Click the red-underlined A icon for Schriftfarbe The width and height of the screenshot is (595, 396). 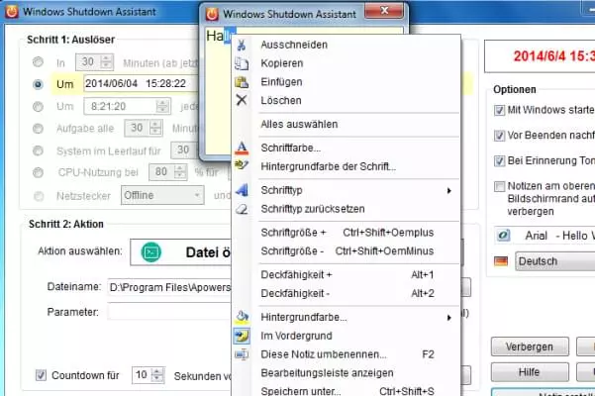click(242, 148)
